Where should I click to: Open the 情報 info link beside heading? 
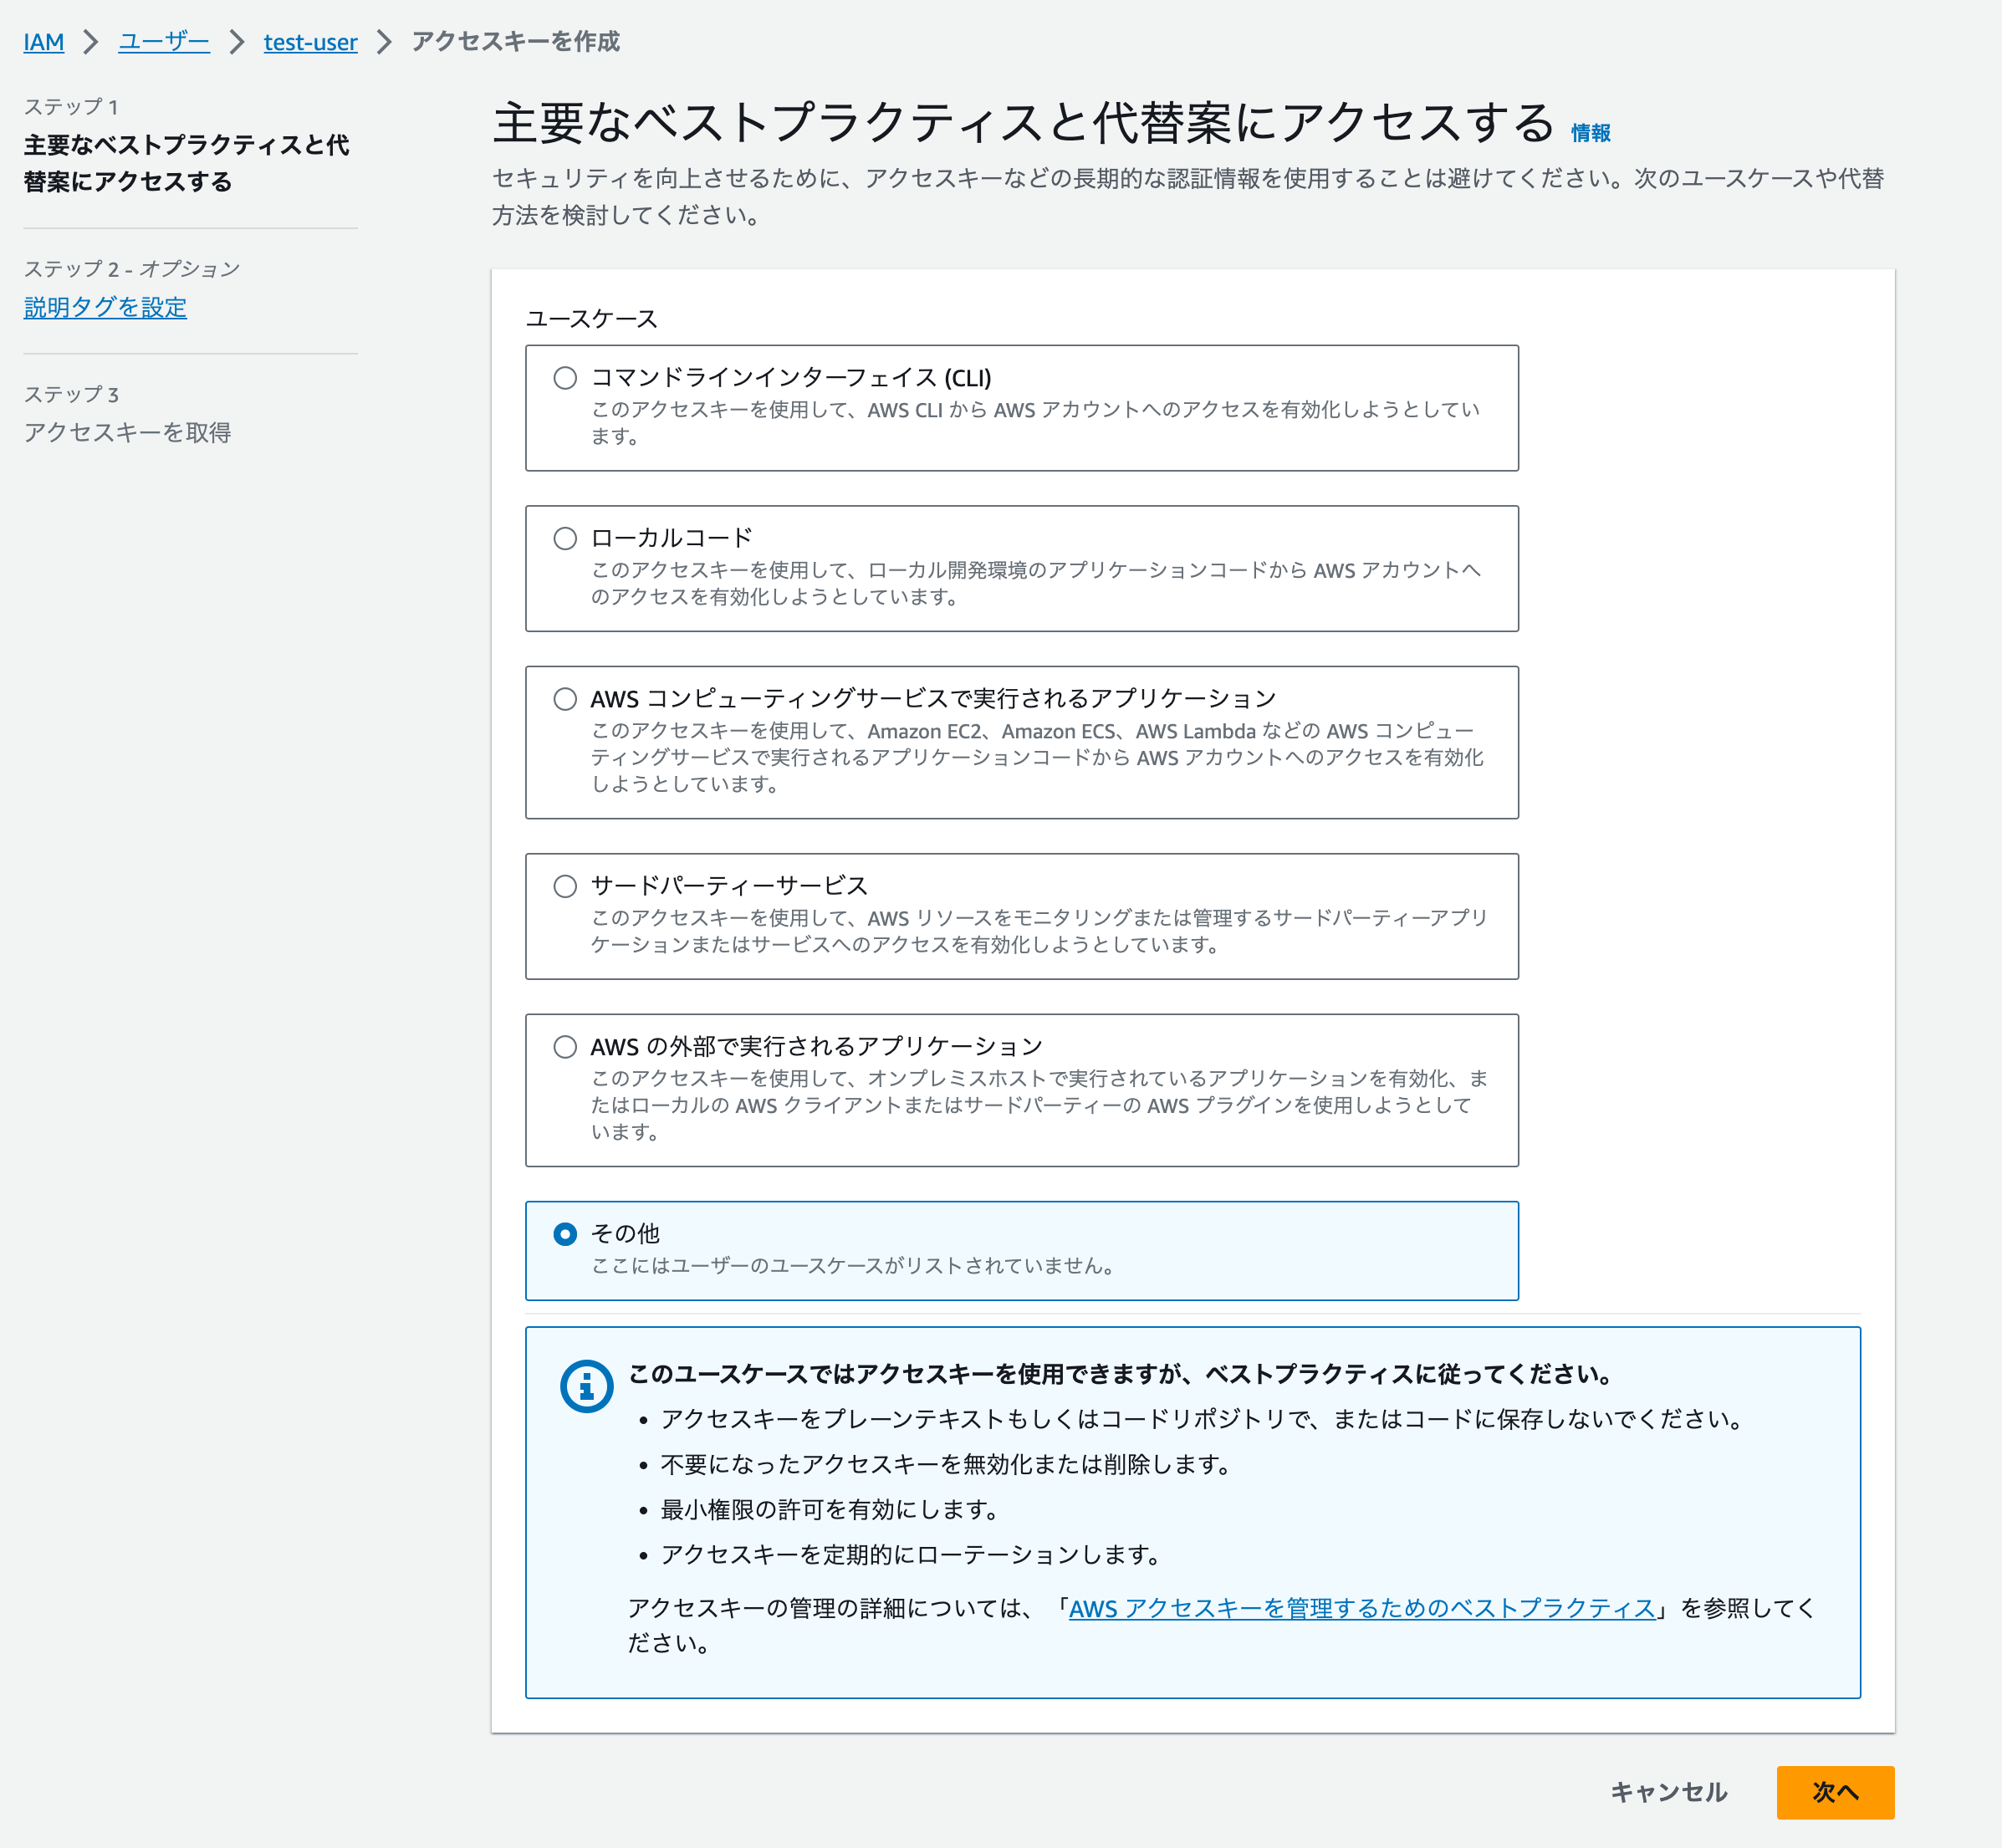(x=1590, y=133)
